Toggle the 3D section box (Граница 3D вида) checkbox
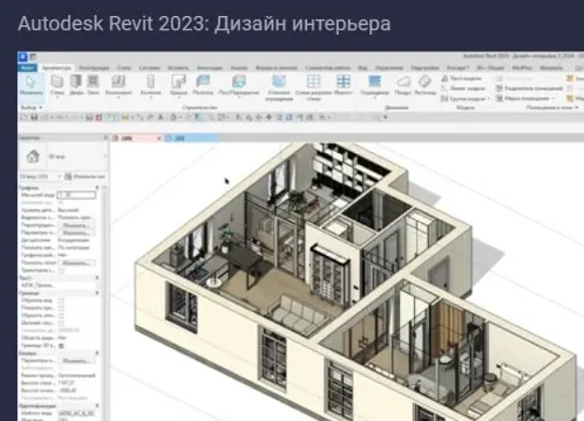This screenshot has width=584, height=421. coord(61,345)
